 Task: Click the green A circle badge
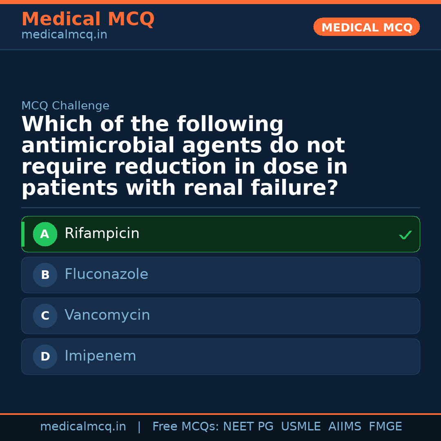pos(45,234)
